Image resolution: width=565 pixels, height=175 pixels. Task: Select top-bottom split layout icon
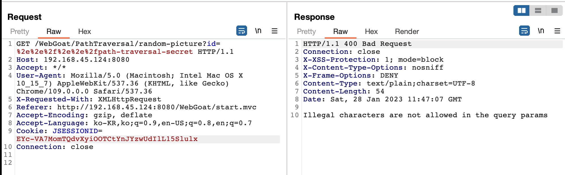[538, 11]
